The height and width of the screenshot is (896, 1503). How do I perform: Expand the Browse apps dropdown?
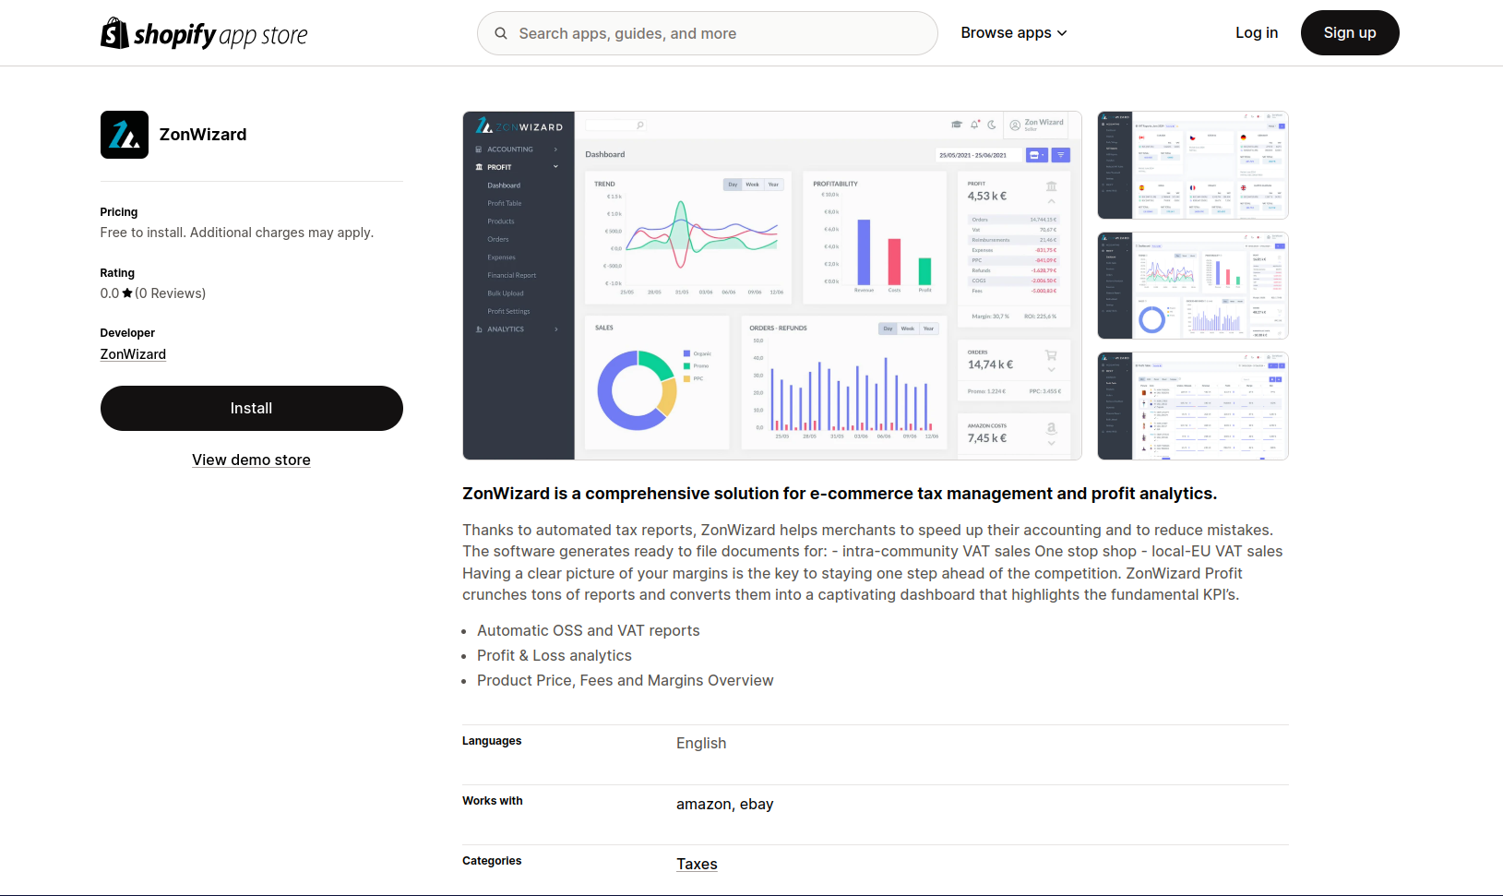(x=1013, y=33)
